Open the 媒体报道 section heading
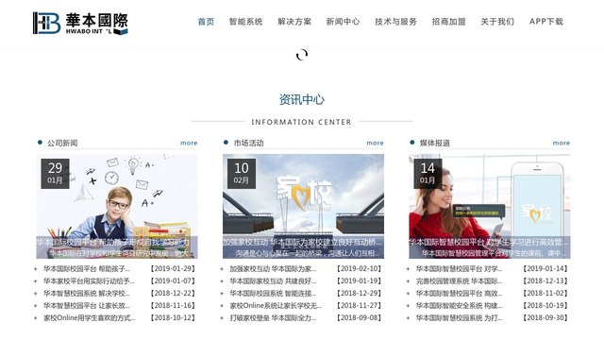This screenshot has width=604, height=340. tap(435, 143)
